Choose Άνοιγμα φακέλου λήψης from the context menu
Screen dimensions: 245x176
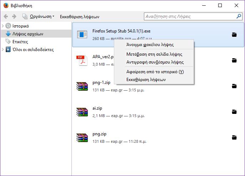pyautogui.click(x=154, y=45)
